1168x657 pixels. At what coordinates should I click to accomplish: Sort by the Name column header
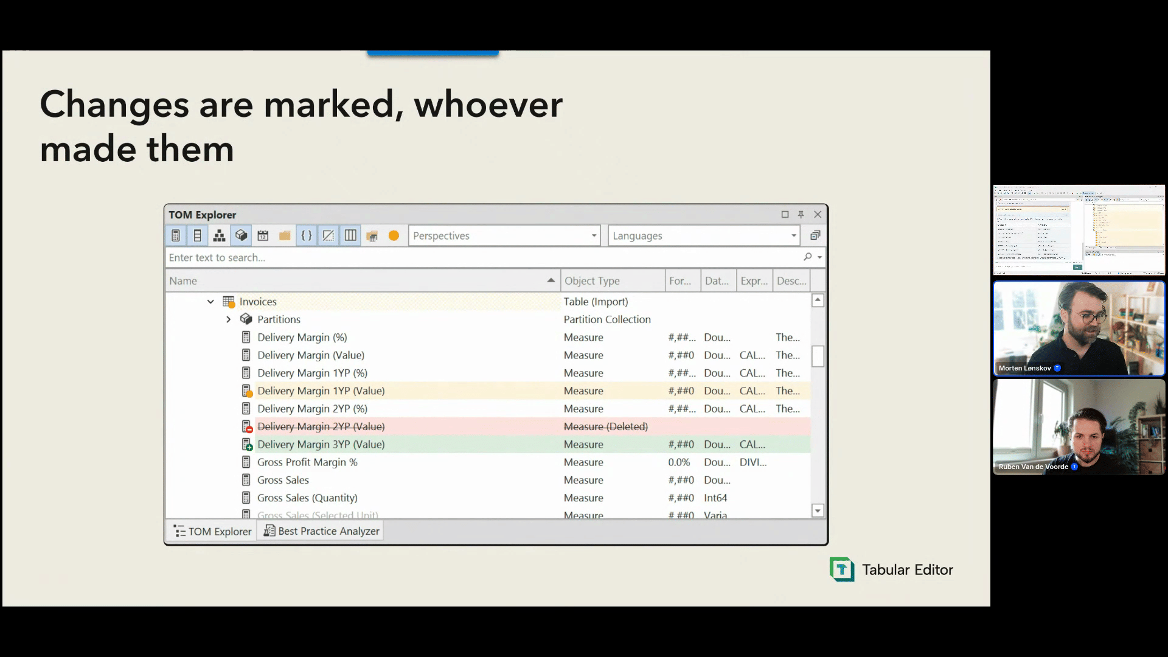tap(363, 280)
